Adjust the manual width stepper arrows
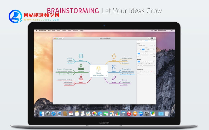This screenshot has width=209, height=130. point(154,45)
